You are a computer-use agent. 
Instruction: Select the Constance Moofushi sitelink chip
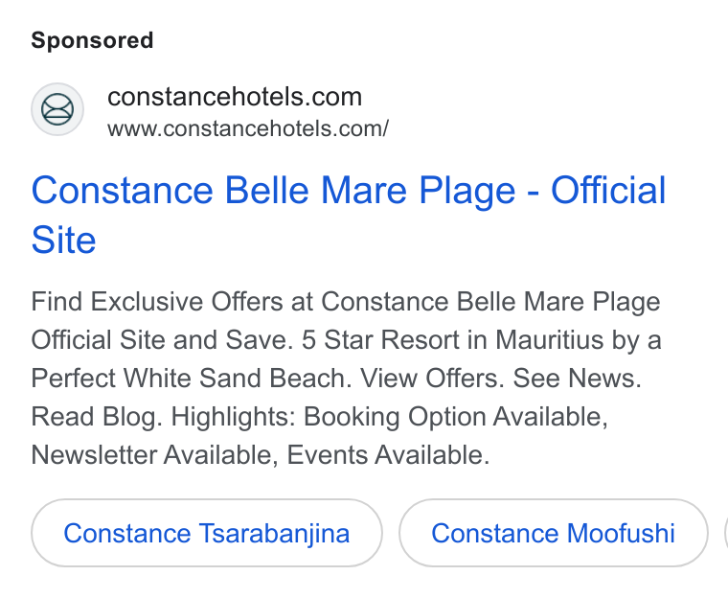coord(553,533)
